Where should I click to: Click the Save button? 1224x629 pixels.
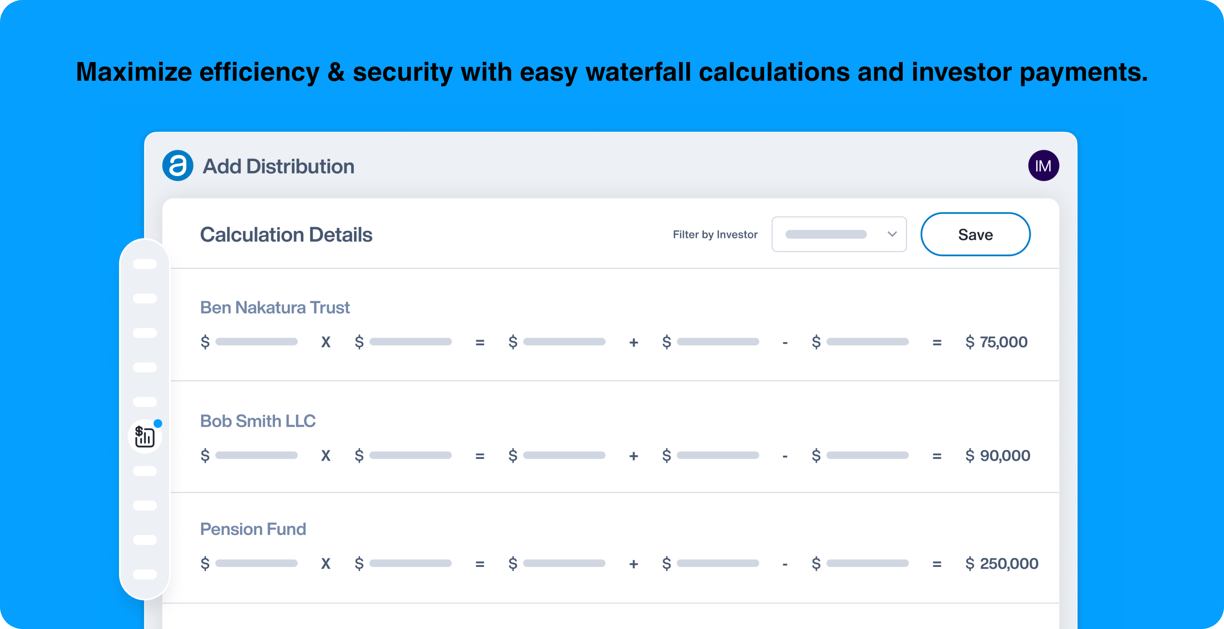(x=975, y=234)
